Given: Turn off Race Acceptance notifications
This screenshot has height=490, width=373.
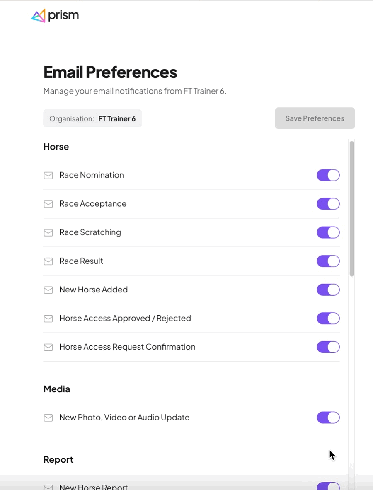Looking at the screenshot, I should (328, 204).
